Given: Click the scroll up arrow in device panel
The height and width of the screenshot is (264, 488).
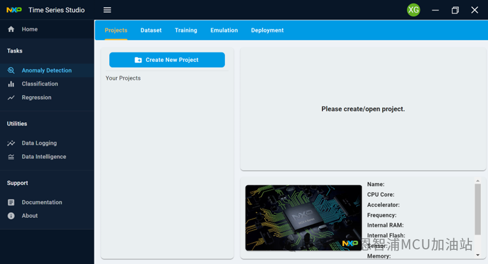Looking at the screenshot, I should tap(478, 181).
